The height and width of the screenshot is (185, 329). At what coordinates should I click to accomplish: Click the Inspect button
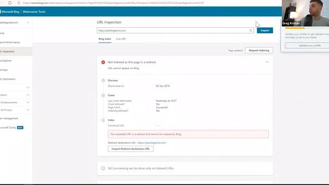point(265,30)
